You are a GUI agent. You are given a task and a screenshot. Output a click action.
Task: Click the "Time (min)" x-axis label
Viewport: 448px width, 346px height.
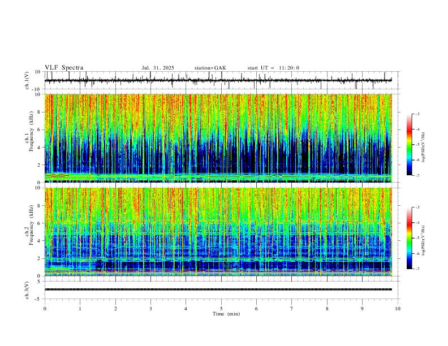(x=226, y=314)
